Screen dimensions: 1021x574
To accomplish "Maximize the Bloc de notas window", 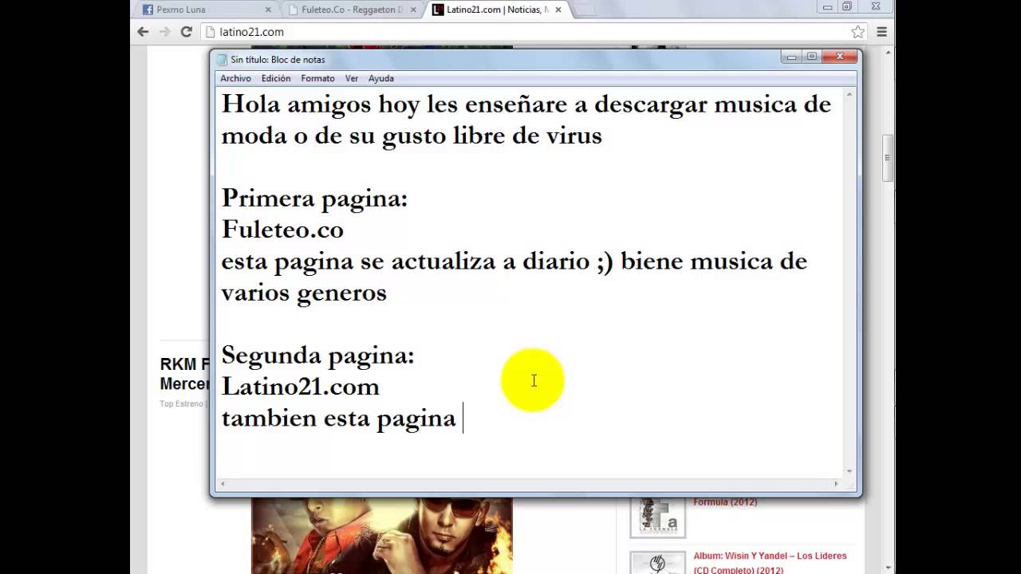I will pyautogui.click(x=812, y=57).
